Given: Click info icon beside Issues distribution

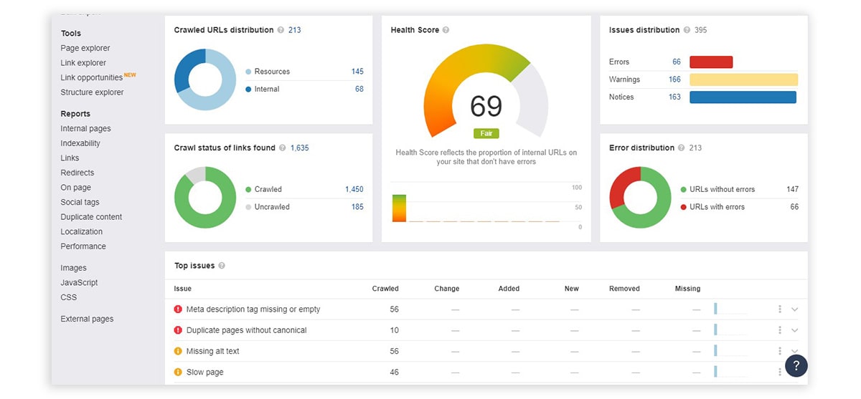Looking at the screenshot, I should (687, 30).
